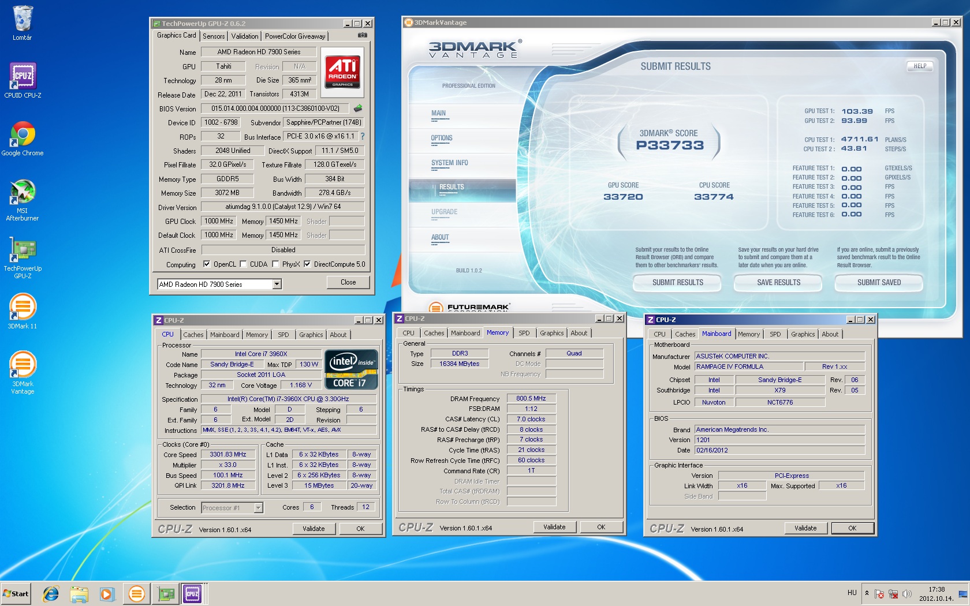Select OPTIONS in 3DMark Vantage menu

pos(442,138)
